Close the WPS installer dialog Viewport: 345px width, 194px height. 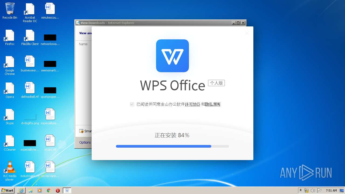(x=247, y=33)
